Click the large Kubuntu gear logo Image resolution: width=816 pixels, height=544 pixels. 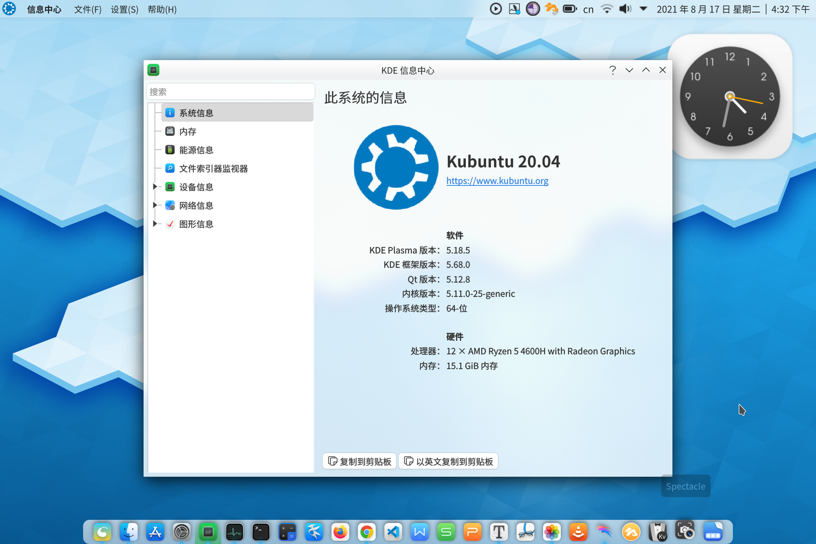pos(396,167)
